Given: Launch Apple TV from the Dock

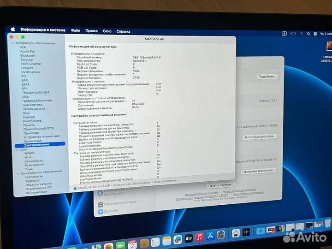Looking at the screenshot, I should 189,238.
